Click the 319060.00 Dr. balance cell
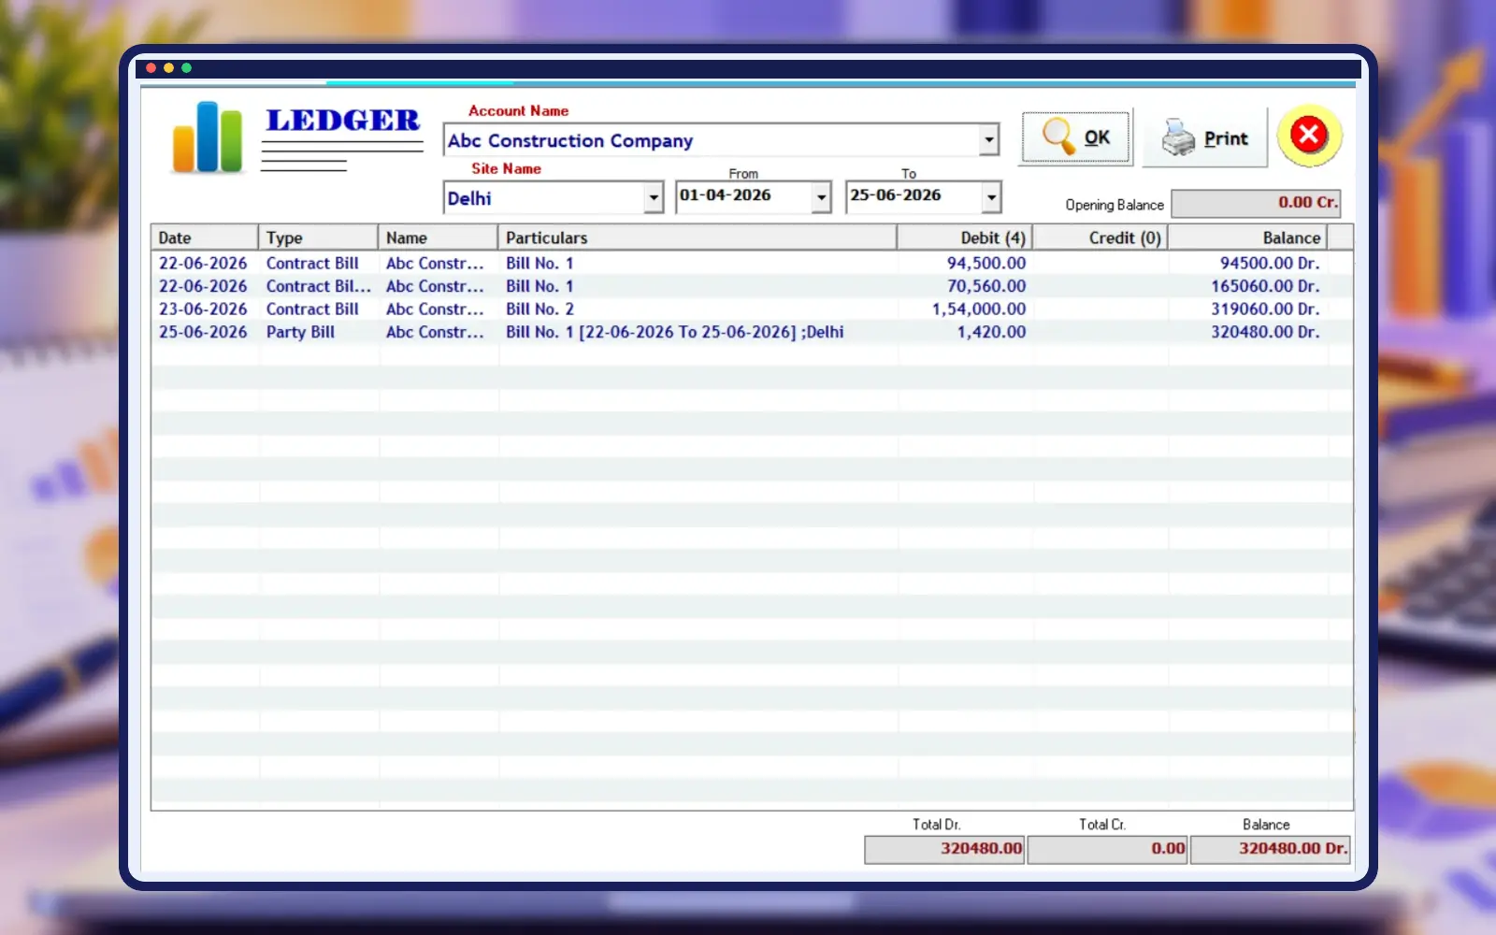Screen dimensions: 1496x935 pyautogui.click(x=1265, y=309)
